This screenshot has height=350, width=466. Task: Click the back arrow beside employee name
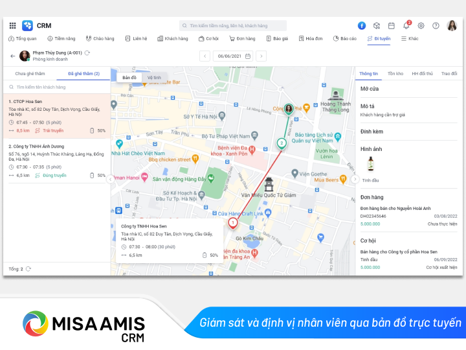(12, 56)
